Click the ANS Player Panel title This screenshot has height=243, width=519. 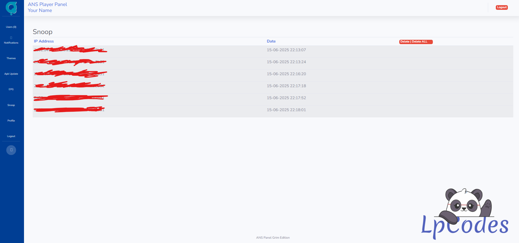pos(47,4)
